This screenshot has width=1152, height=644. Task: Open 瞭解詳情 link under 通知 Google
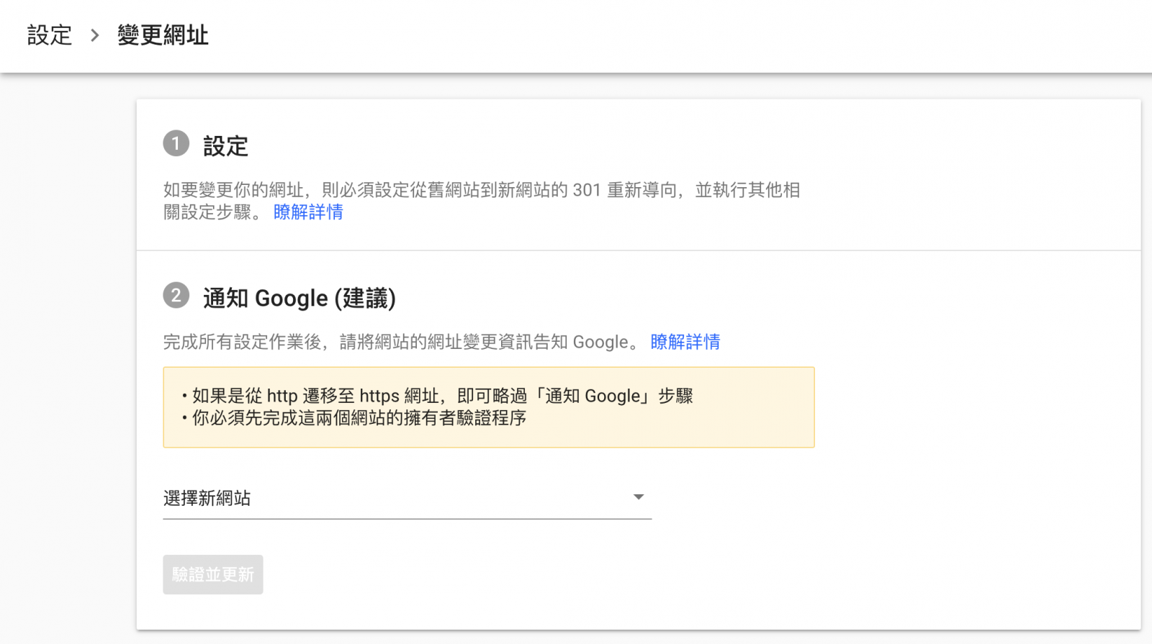click(685, 342)
